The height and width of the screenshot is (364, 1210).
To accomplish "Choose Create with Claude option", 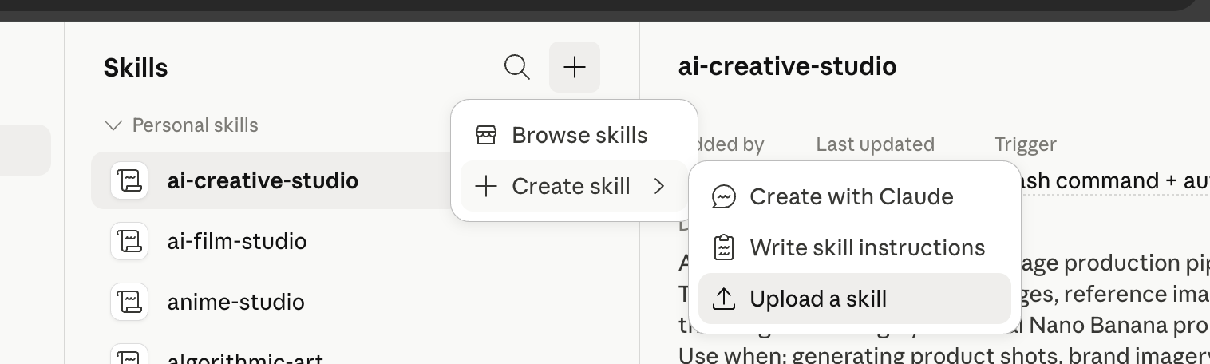I will coord(854,196).
